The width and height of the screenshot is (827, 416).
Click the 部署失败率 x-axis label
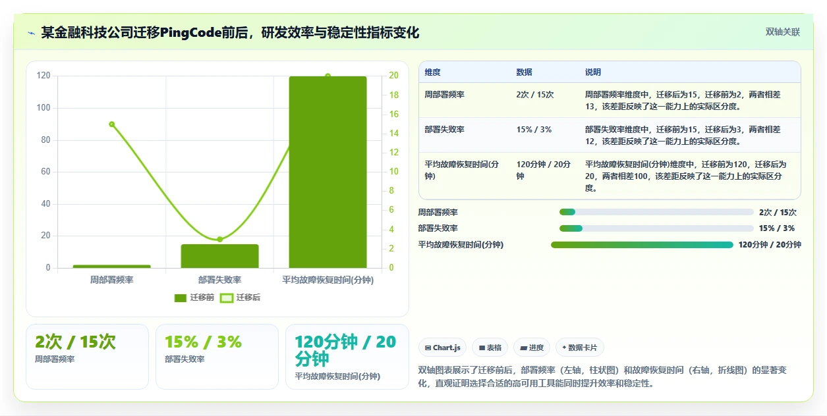(219, 280)
